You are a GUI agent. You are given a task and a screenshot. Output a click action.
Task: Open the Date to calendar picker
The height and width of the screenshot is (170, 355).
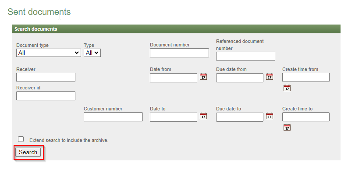(203, 116)
